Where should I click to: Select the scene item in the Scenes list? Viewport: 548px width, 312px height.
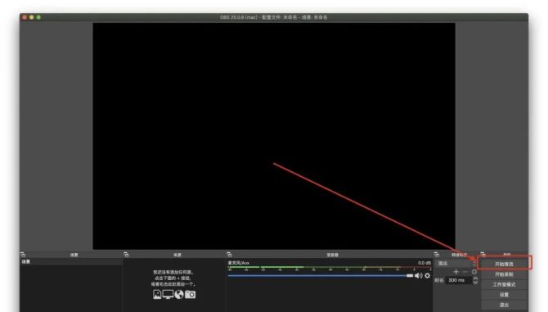tap(71, 261)
